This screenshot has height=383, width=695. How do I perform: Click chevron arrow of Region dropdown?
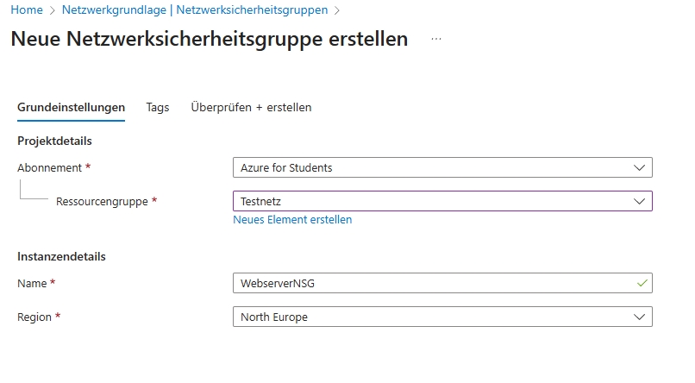(x=639, y=317)
